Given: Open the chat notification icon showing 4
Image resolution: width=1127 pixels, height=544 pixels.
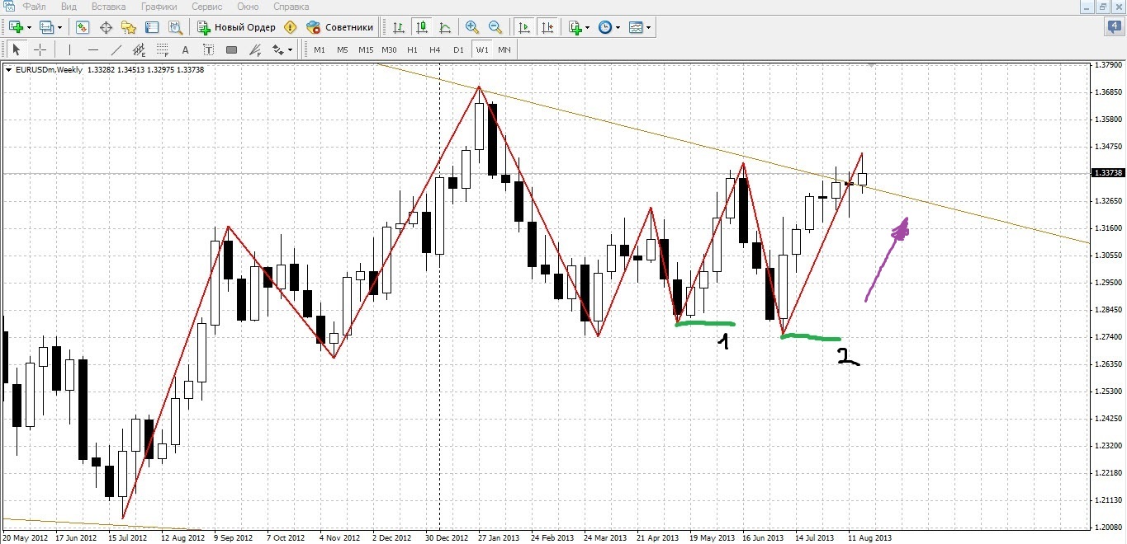Looking at the screenshot, I should point(1114,26).
